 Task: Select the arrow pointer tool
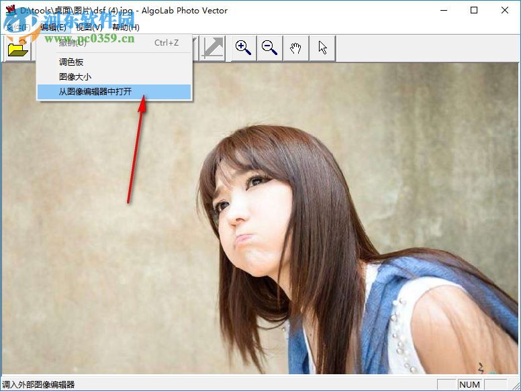[322, 48]
